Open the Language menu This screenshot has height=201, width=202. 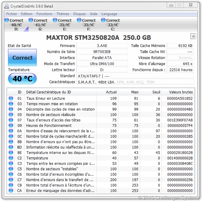(x=109, y=14)
